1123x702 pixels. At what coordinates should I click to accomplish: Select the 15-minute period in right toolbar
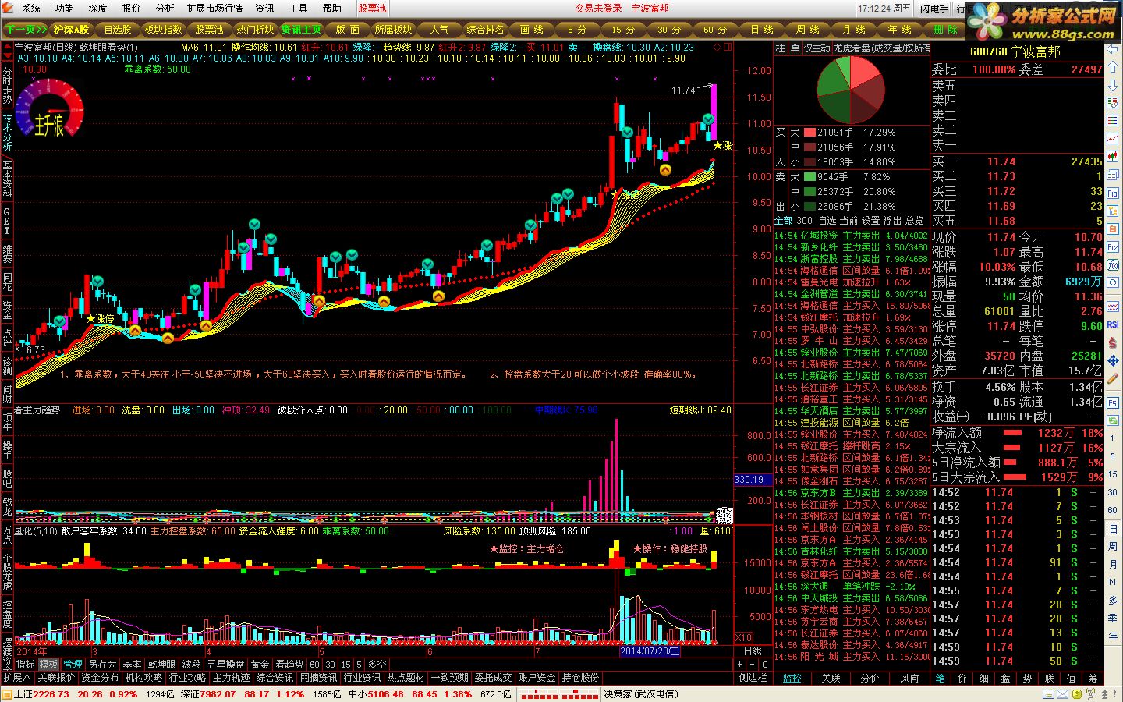[x=1113, y=474]
